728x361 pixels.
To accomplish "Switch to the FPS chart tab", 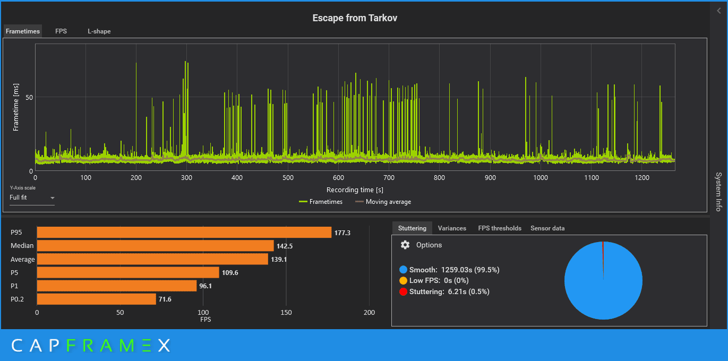I will pos(61,31).
